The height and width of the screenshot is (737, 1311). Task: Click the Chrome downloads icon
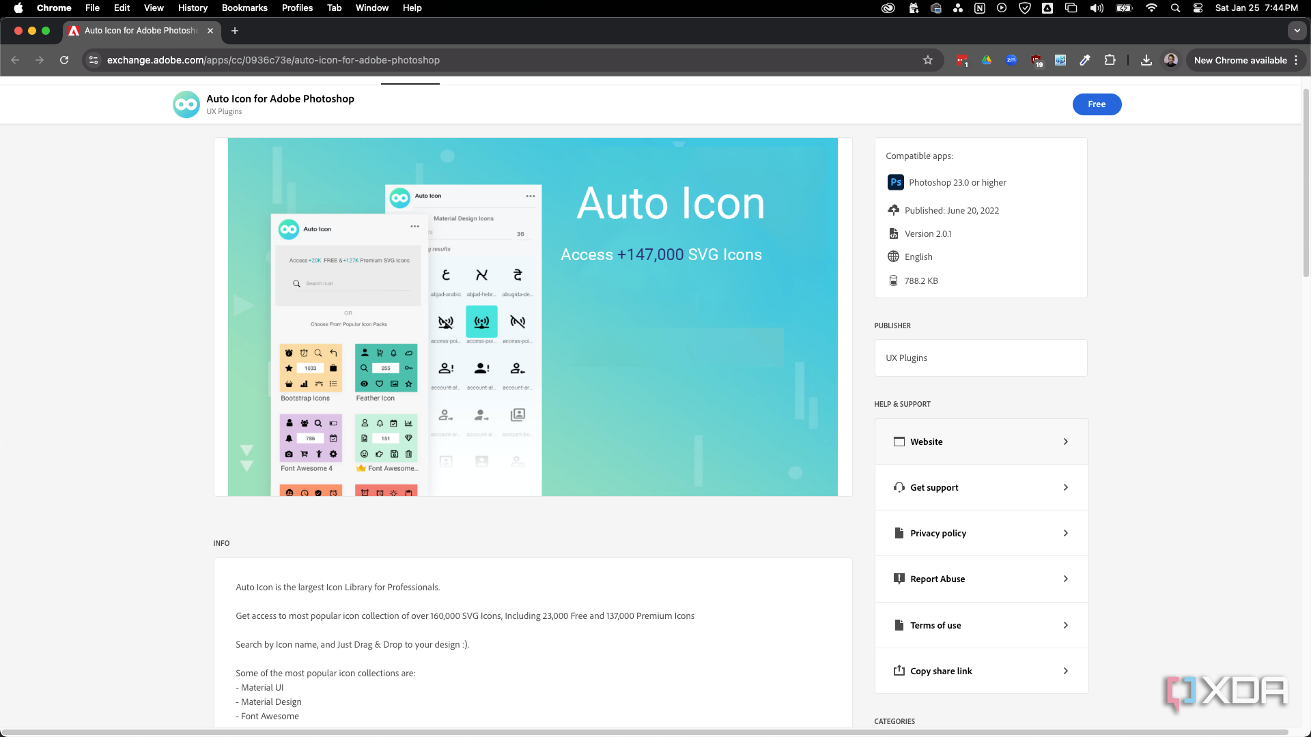click(1146, 60)
